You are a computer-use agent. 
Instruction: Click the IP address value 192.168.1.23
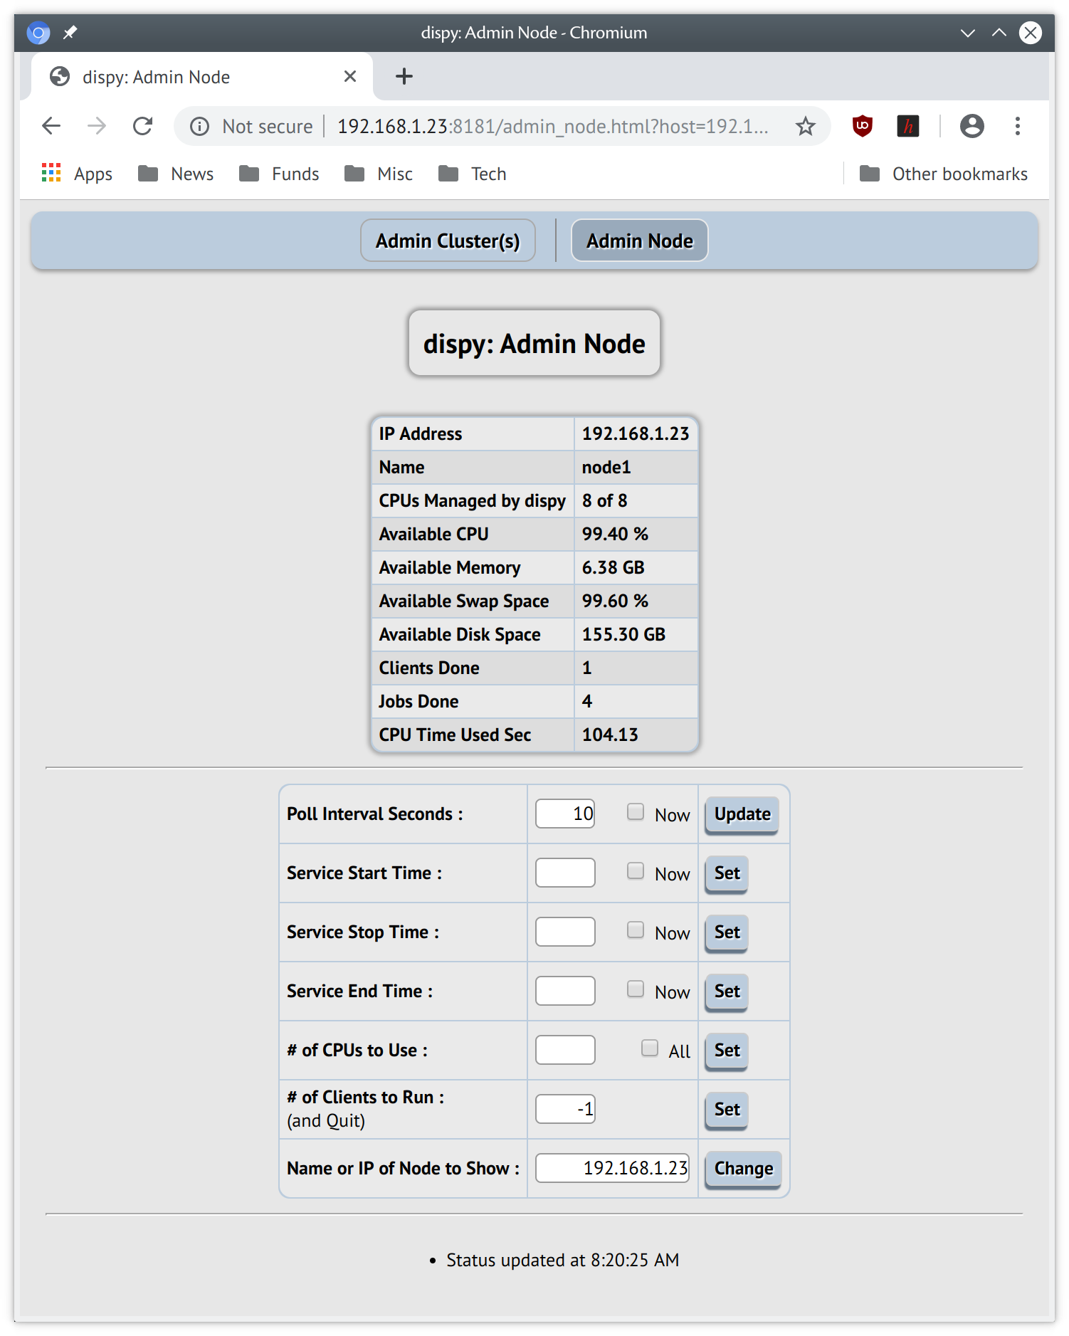coord(636,433)
